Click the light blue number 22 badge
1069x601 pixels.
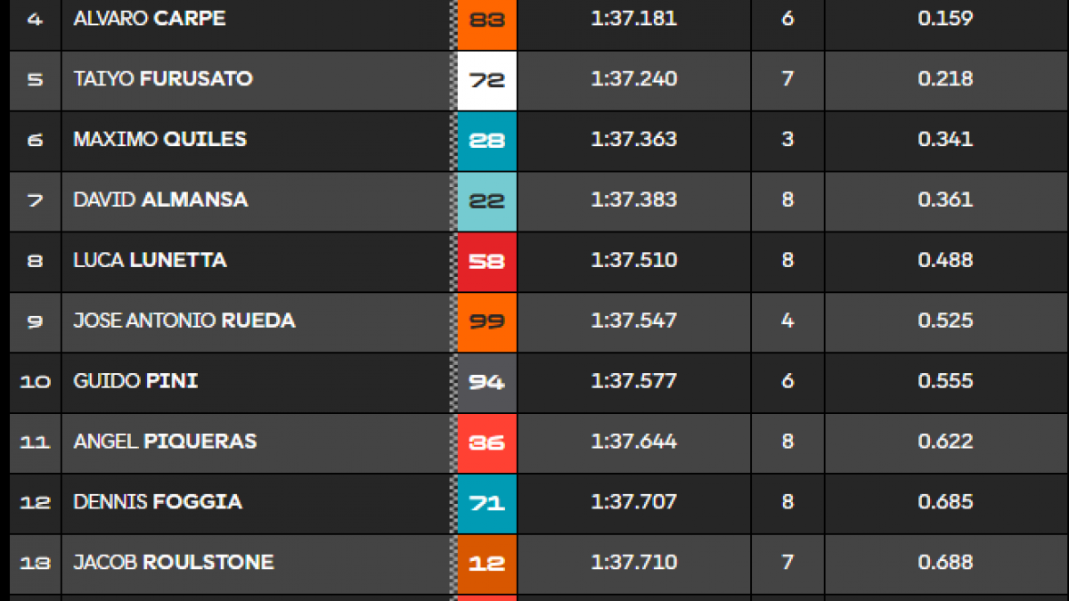click(486, 200)
